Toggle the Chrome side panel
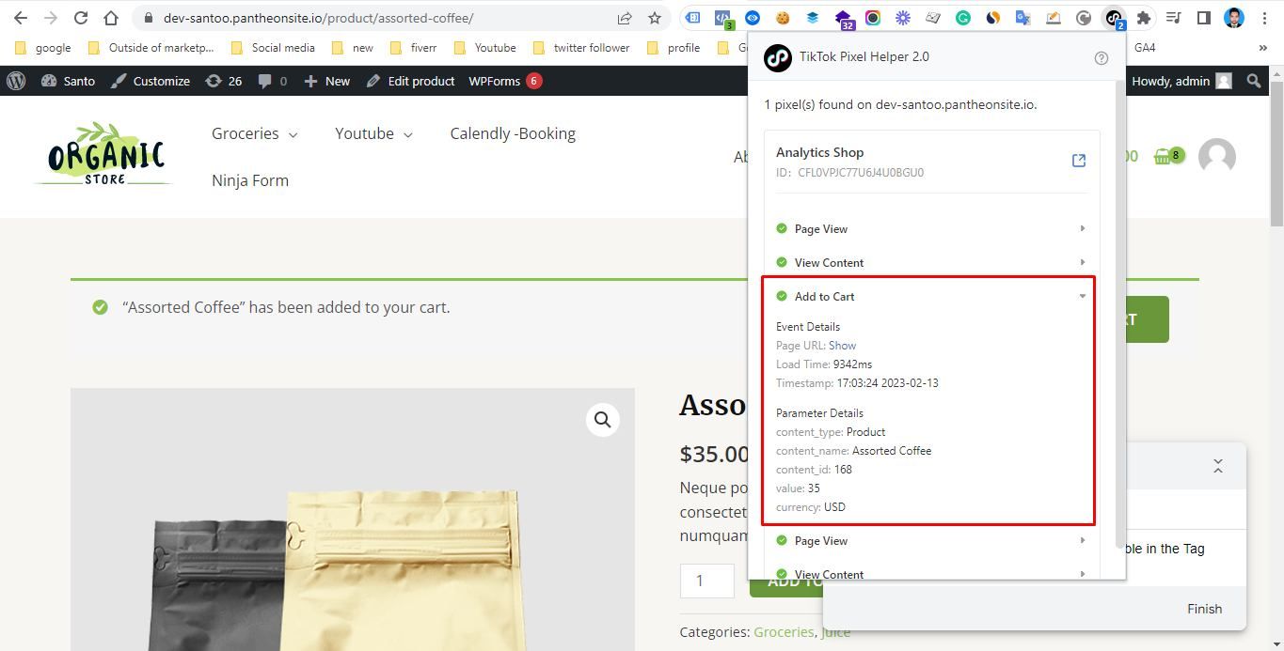Image resolution: width=1284 pixels, height=651 pixels. [1203, 18]
